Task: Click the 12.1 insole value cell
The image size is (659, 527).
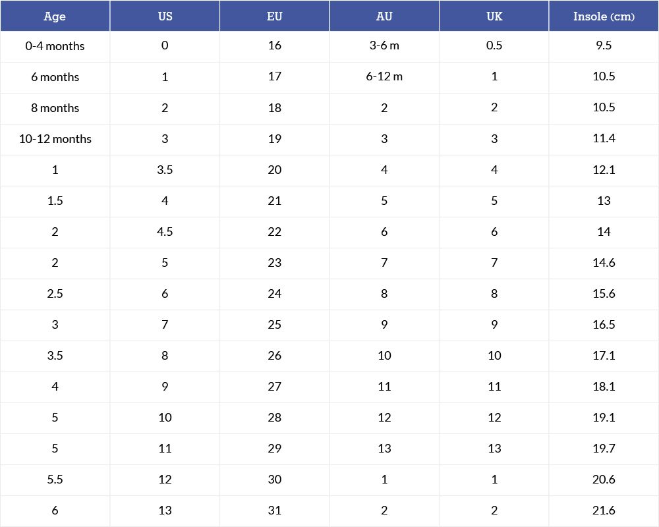Action: click(604, 170)
